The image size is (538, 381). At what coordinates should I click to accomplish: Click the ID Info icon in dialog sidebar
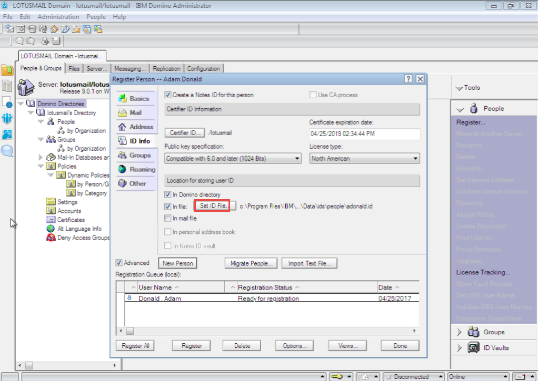[123, 141]
